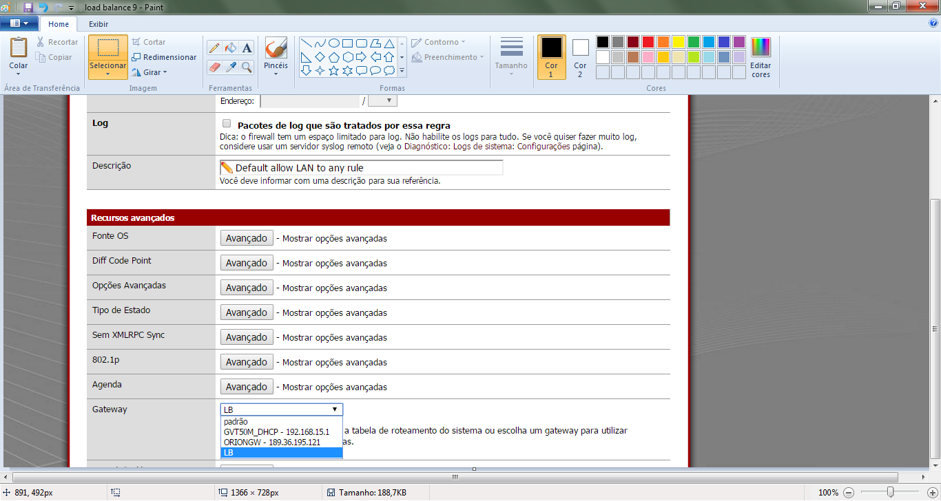Activate the Text tool
941x501 pixels.
(x=247, y=47)
